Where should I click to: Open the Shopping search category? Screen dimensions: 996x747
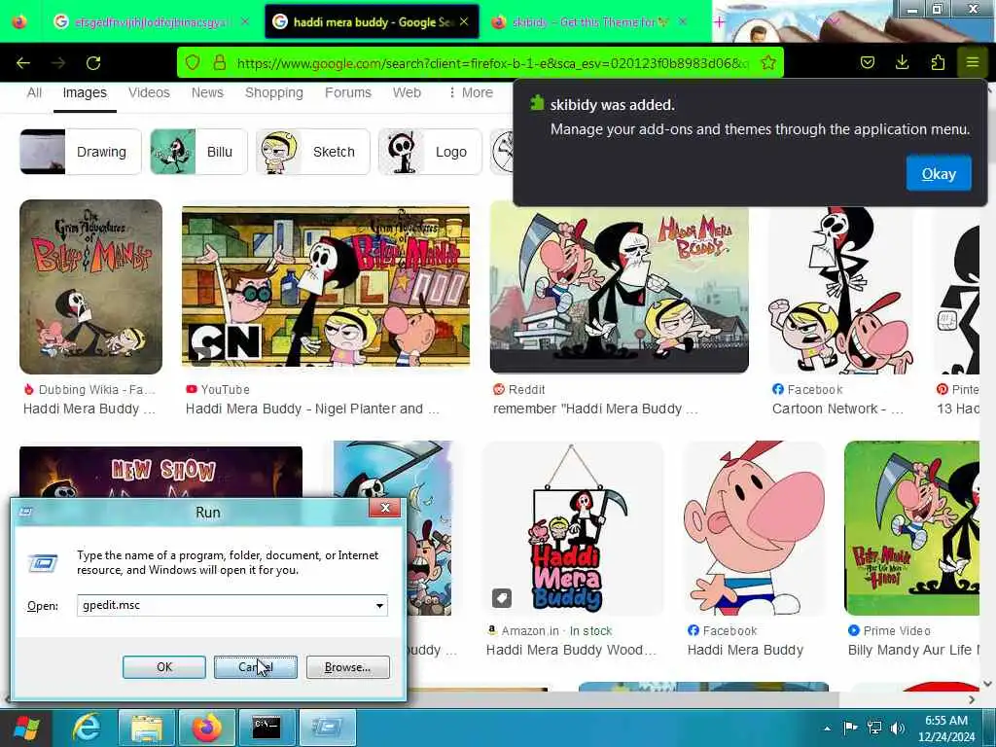pyautogui.click(x=274, y=92)
